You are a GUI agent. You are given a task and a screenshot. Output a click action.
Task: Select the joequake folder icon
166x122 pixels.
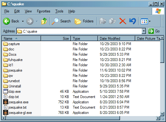pos(6,70)
